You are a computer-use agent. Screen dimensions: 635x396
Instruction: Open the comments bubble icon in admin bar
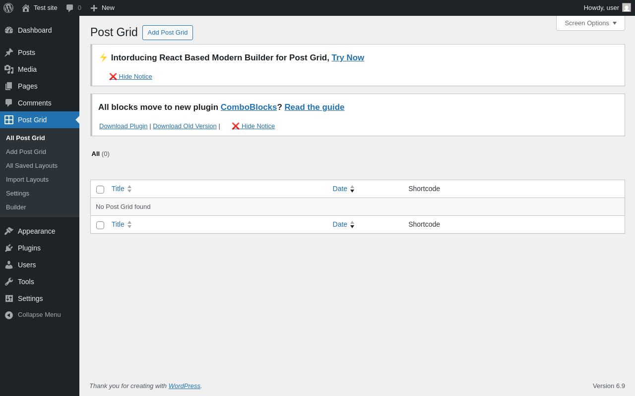coord(70,8)
